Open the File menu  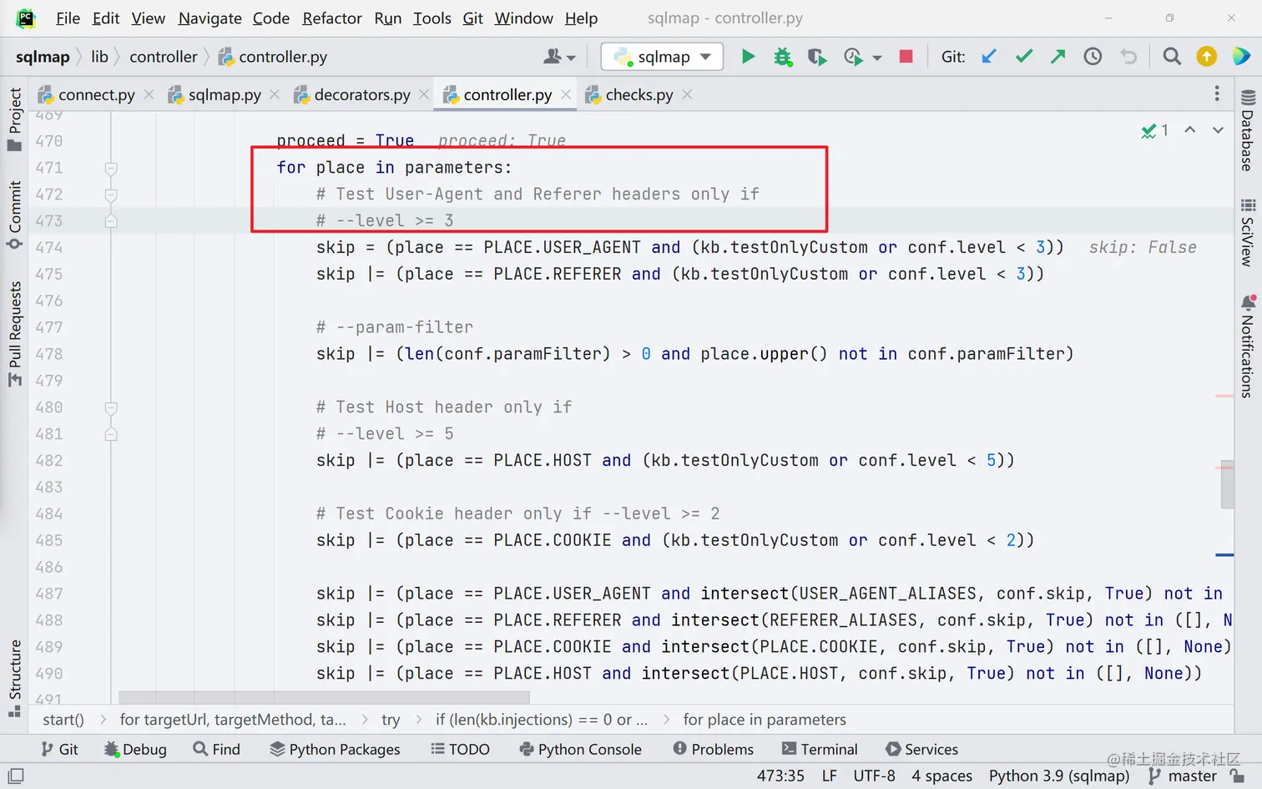tap(68, 18)
